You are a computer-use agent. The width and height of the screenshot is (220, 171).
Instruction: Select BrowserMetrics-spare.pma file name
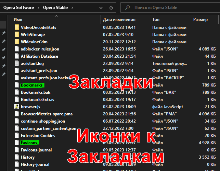pyautogui.click(x=47, y=114)
